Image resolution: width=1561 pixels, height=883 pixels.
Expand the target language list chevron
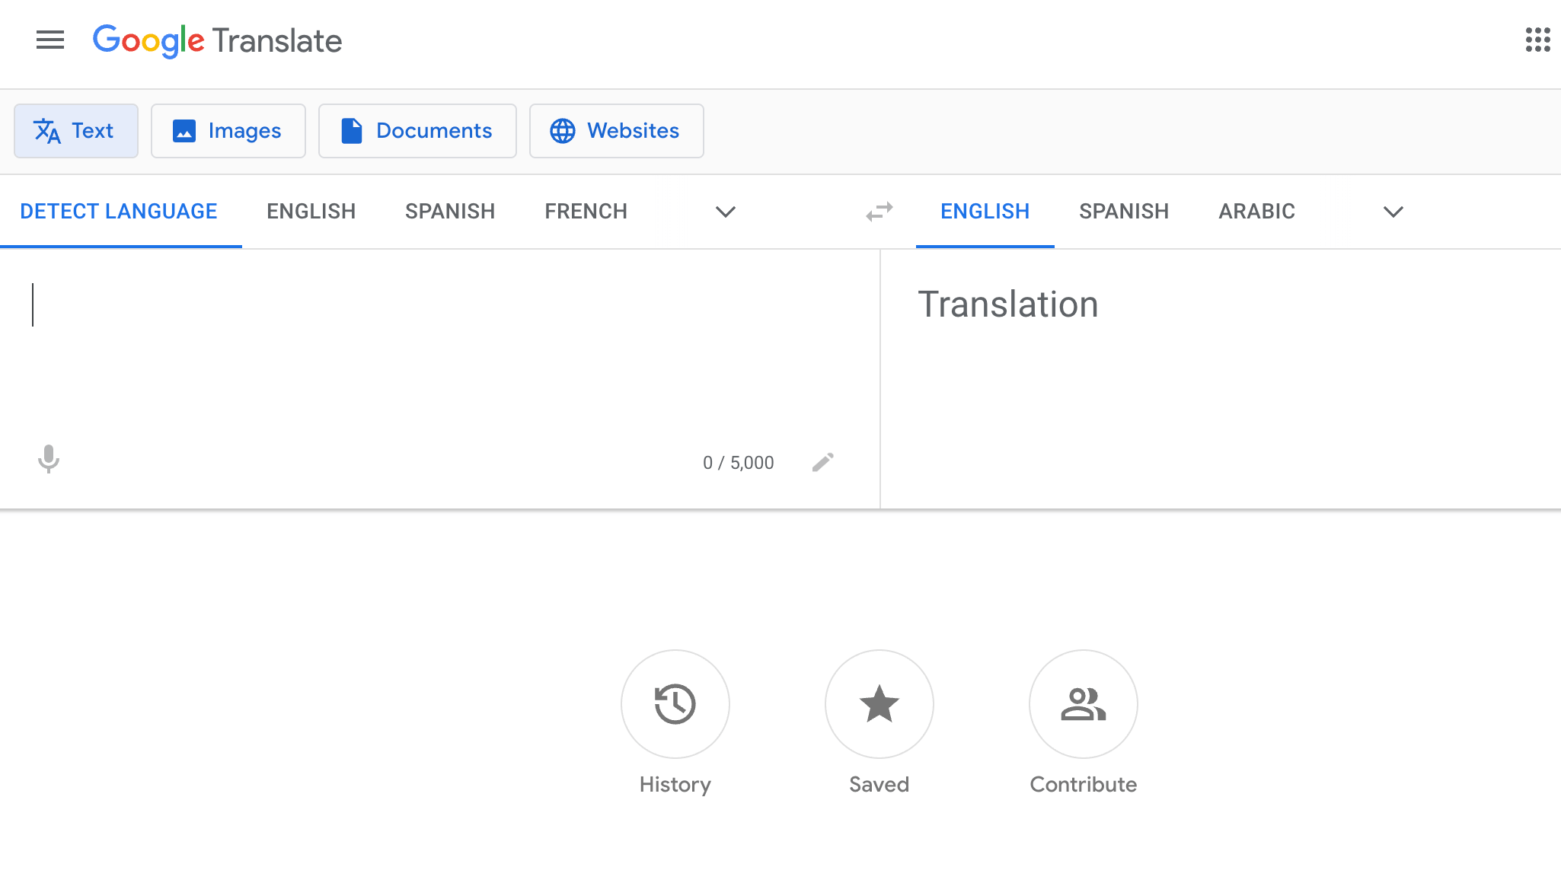click(x=1392, y=212)
